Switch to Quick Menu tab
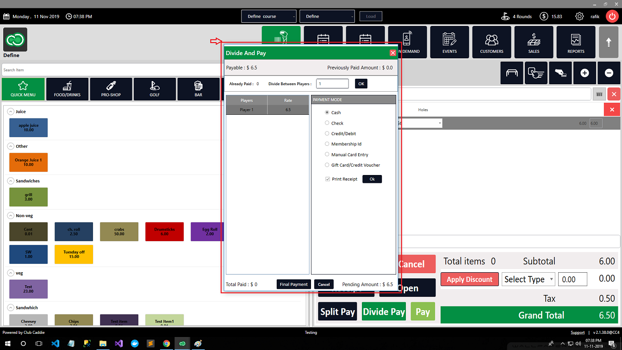 (23, 89)
